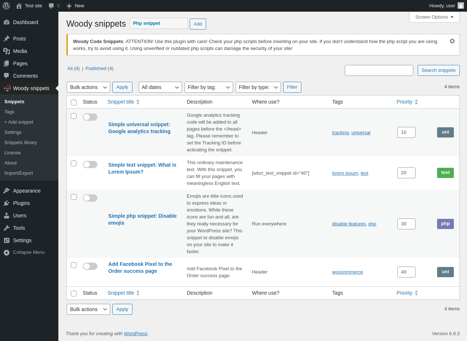The width and height of the screenshot is (467, 341).
Task: Click the Dashboard gauge icon
Action: [7, 22]
